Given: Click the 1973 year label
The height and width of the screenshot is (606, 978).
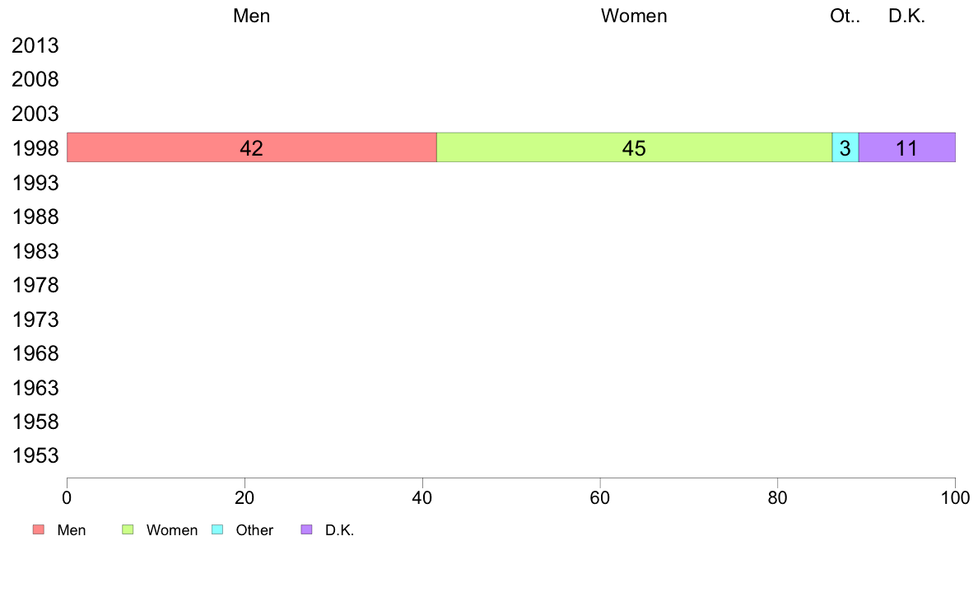Looking at the screenshot, I should [x=35, y=319].
